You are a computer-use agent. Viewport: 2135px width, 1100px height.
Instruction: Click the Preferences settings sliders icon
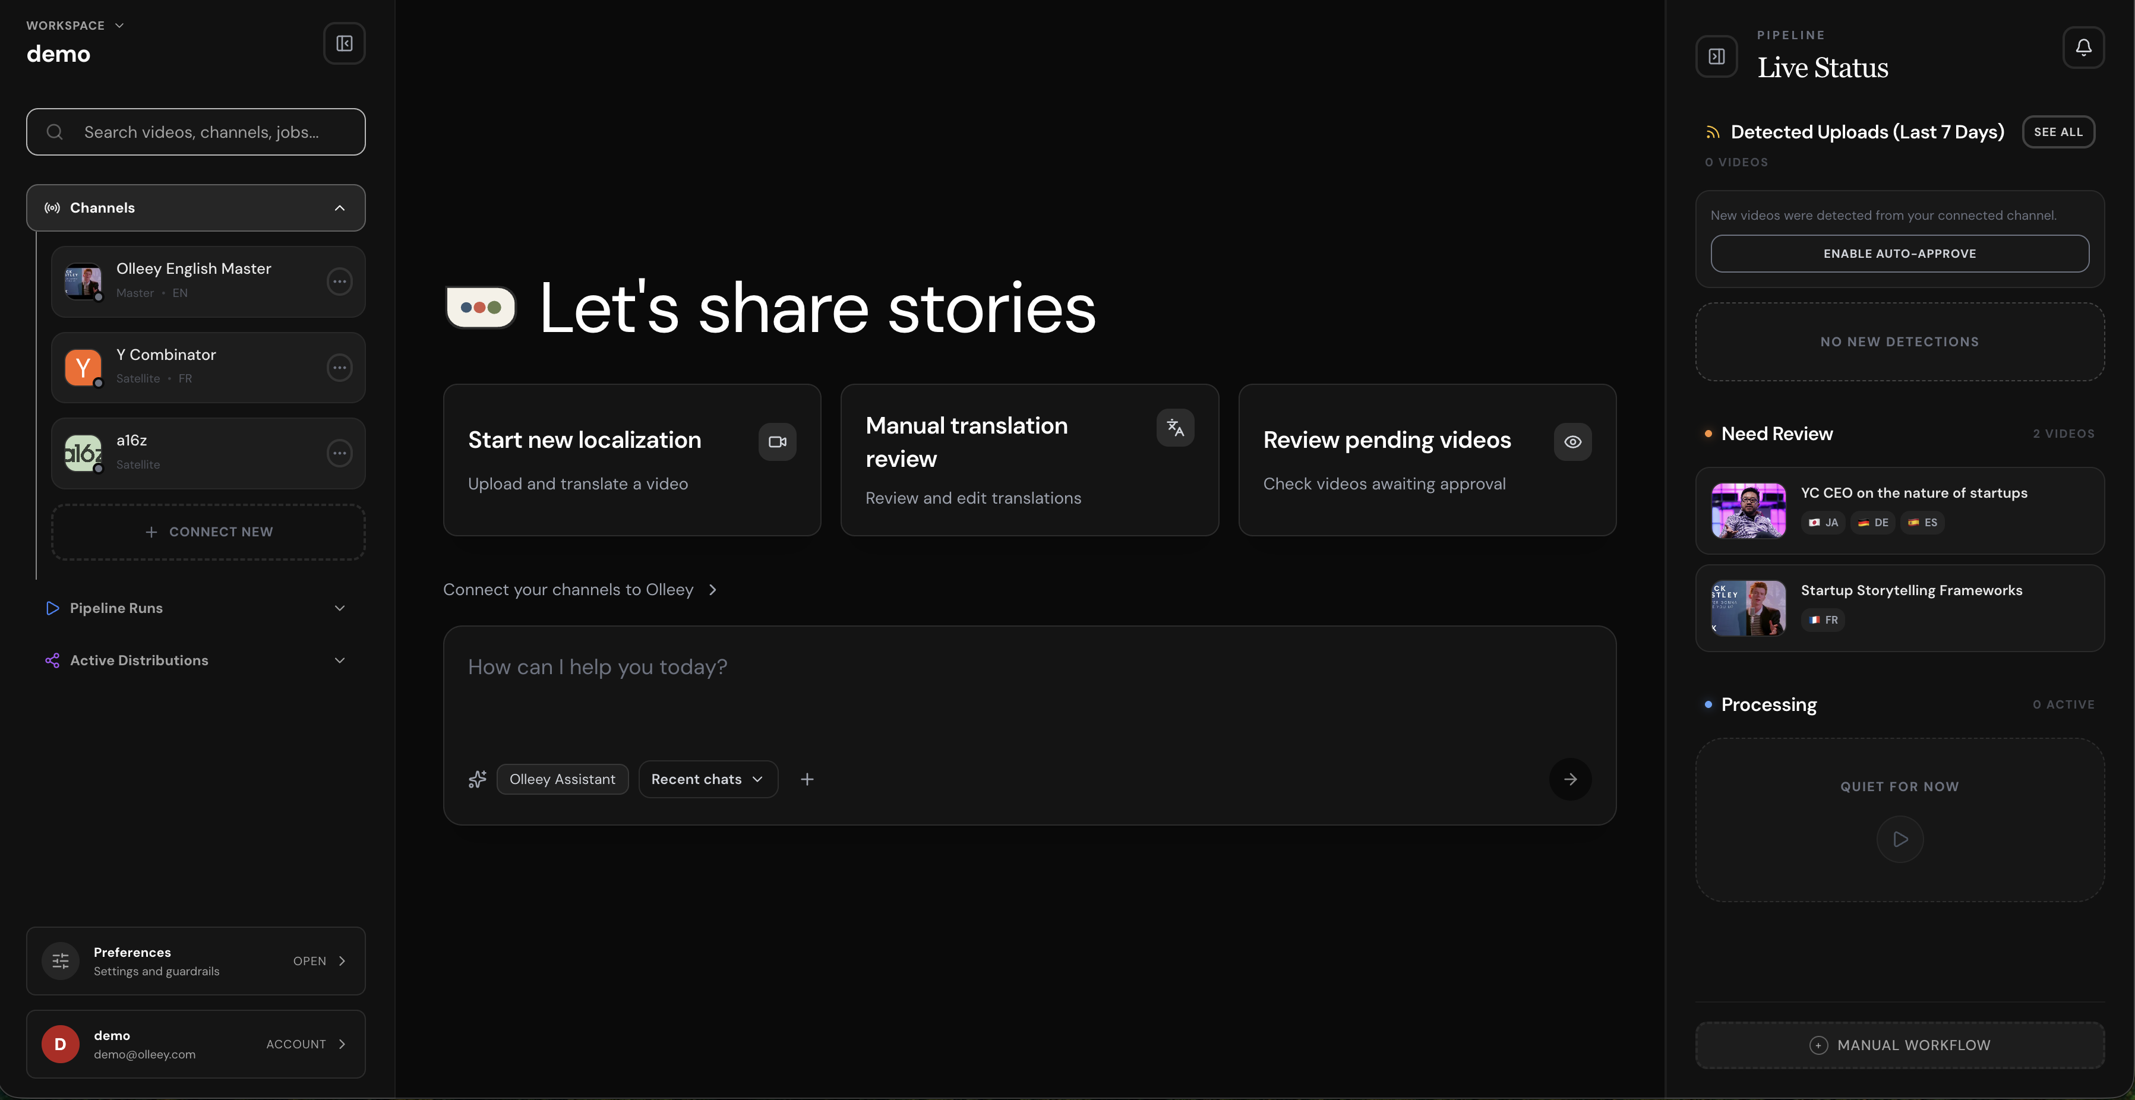[59, 960]
